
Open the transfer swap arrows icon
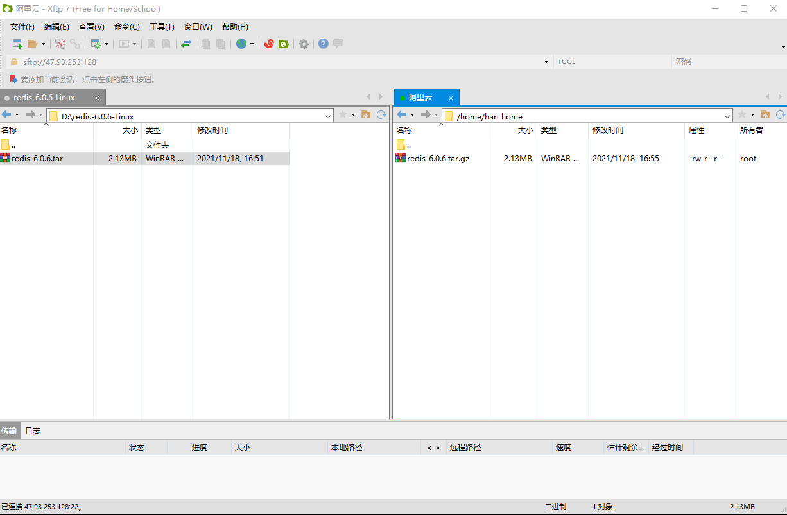coord(186,44)
